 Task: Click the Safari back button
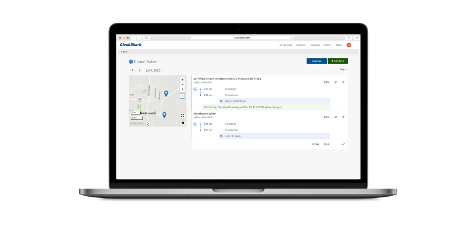[x=134, y=38]
